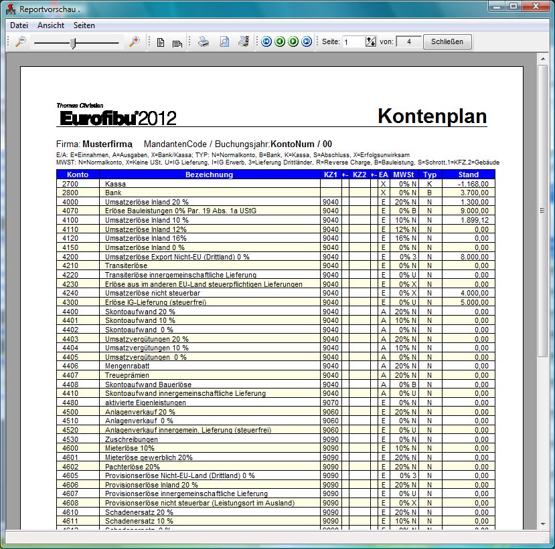Image resolution: width=555 pixels, height=549 pixels.
Task: Go to the first page
Action: click(x=266, y=41)
